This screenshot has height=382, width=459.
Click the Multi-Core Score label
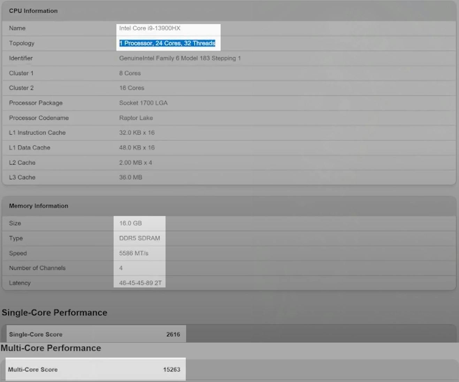pyautogui.click(x=33, y=369)
